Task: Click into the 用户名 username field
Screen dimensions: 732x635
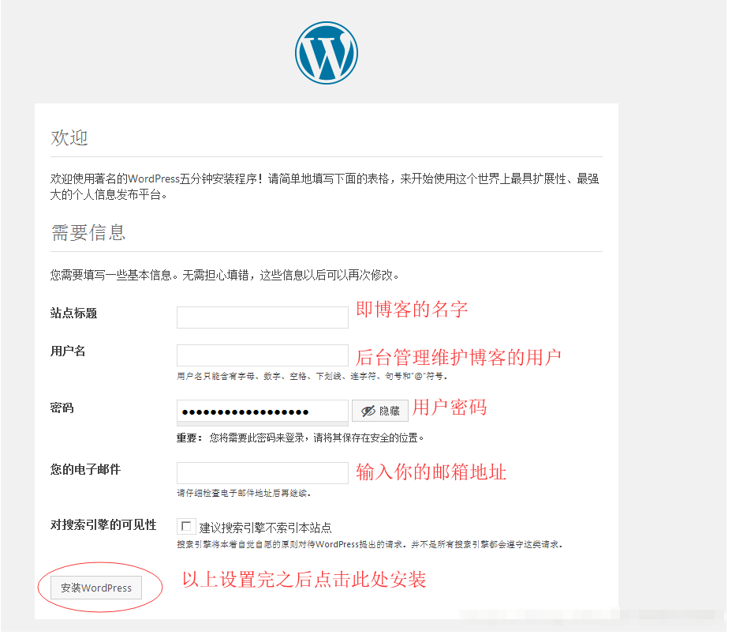Action: [263, 355]
